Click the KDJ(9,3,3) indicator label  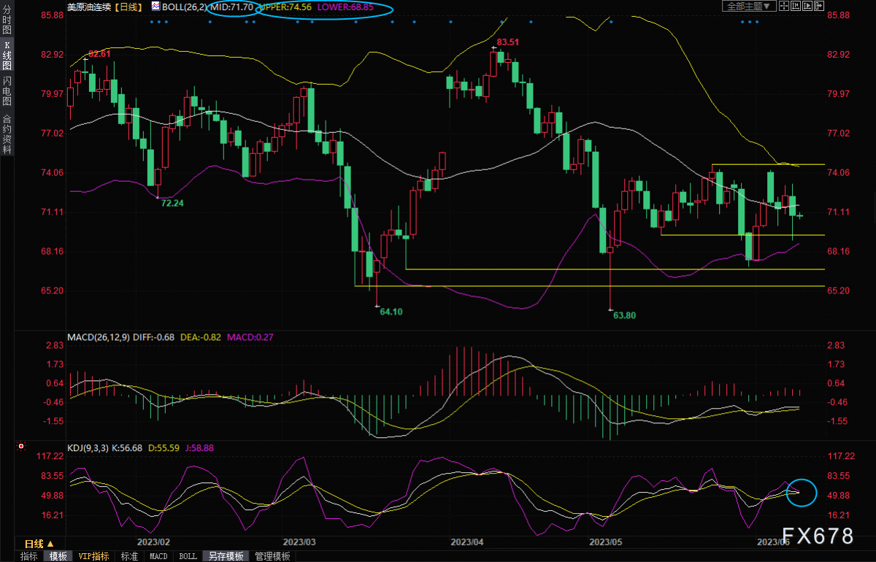[87, 448]
